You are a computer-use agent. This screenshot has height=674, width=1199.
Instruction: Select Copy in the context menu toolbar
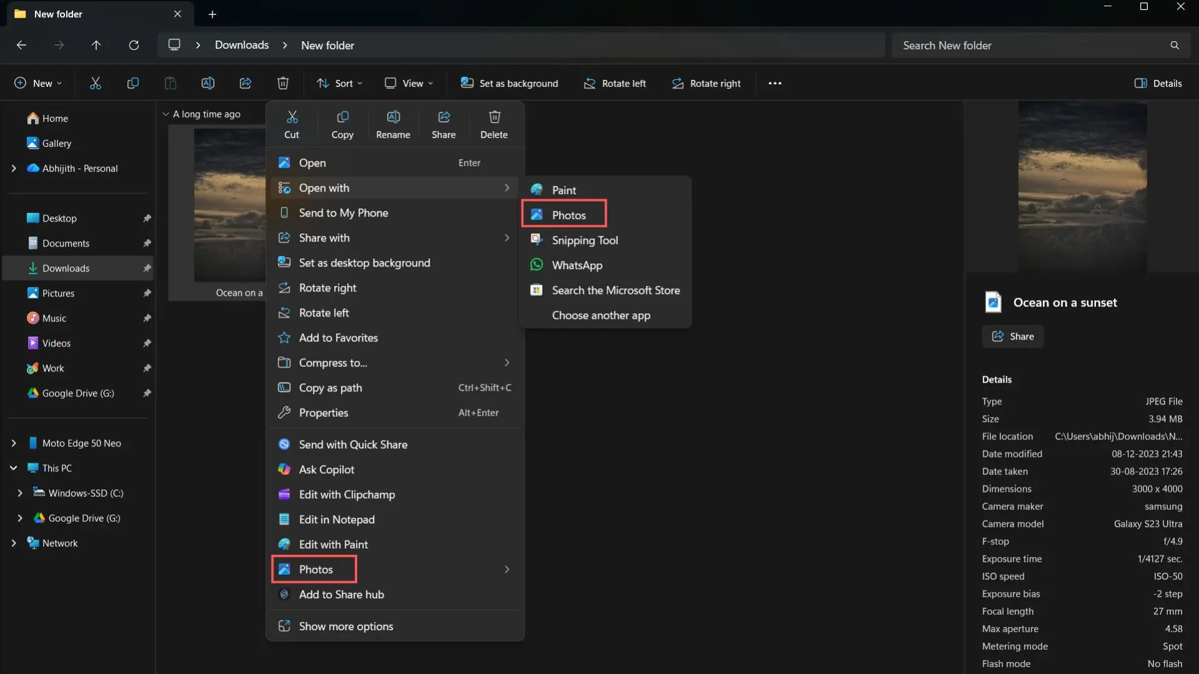point(342,124)
